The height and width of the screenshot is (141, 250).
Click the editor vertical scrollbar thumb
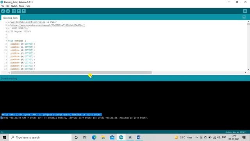click(248, 24)
